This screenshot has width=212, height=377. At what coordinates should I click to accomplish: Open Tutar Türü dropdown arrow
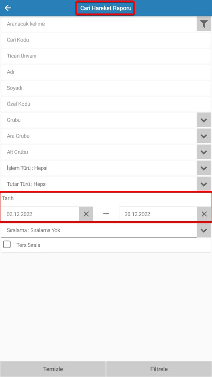click(x=204, y=184)
